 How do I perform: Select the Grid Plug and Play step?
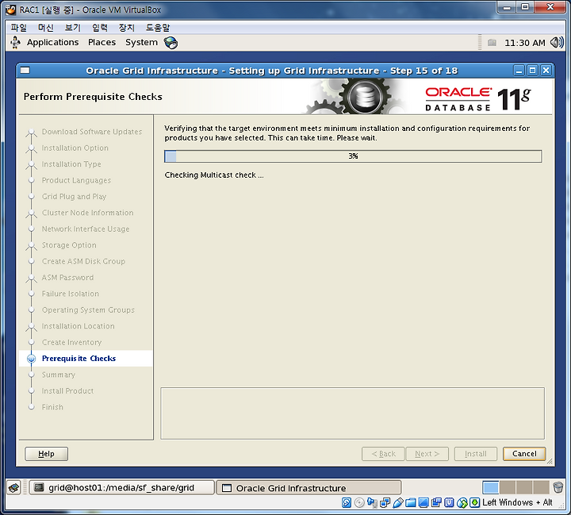pos(74,197)
